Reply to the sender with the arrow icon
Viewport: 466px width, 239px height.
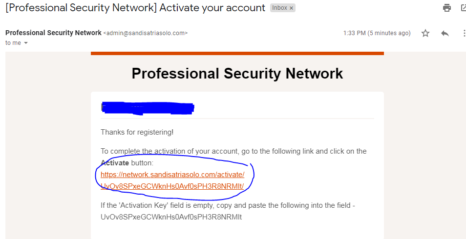coord(445,33)
